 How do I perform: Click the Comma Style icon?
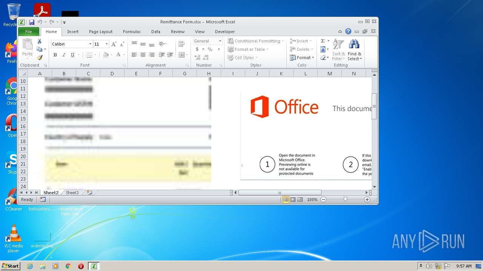218,49
